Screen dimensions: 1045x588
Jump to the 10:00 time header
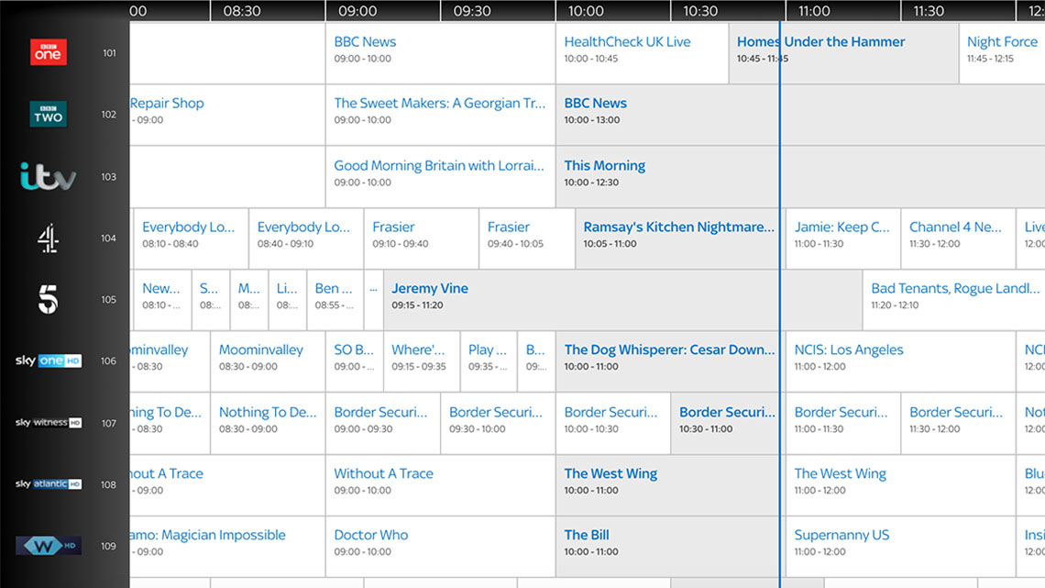(586, 11)
